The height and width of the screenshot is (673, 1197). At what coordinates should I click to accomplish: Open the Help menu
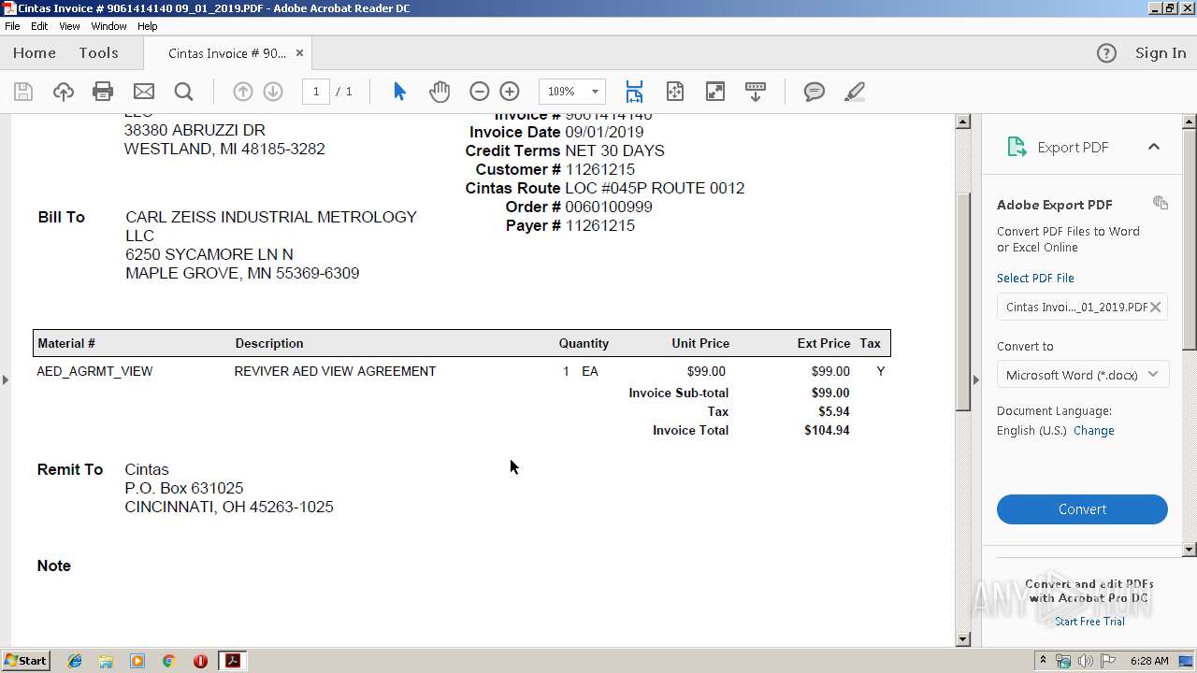(148, 26)
